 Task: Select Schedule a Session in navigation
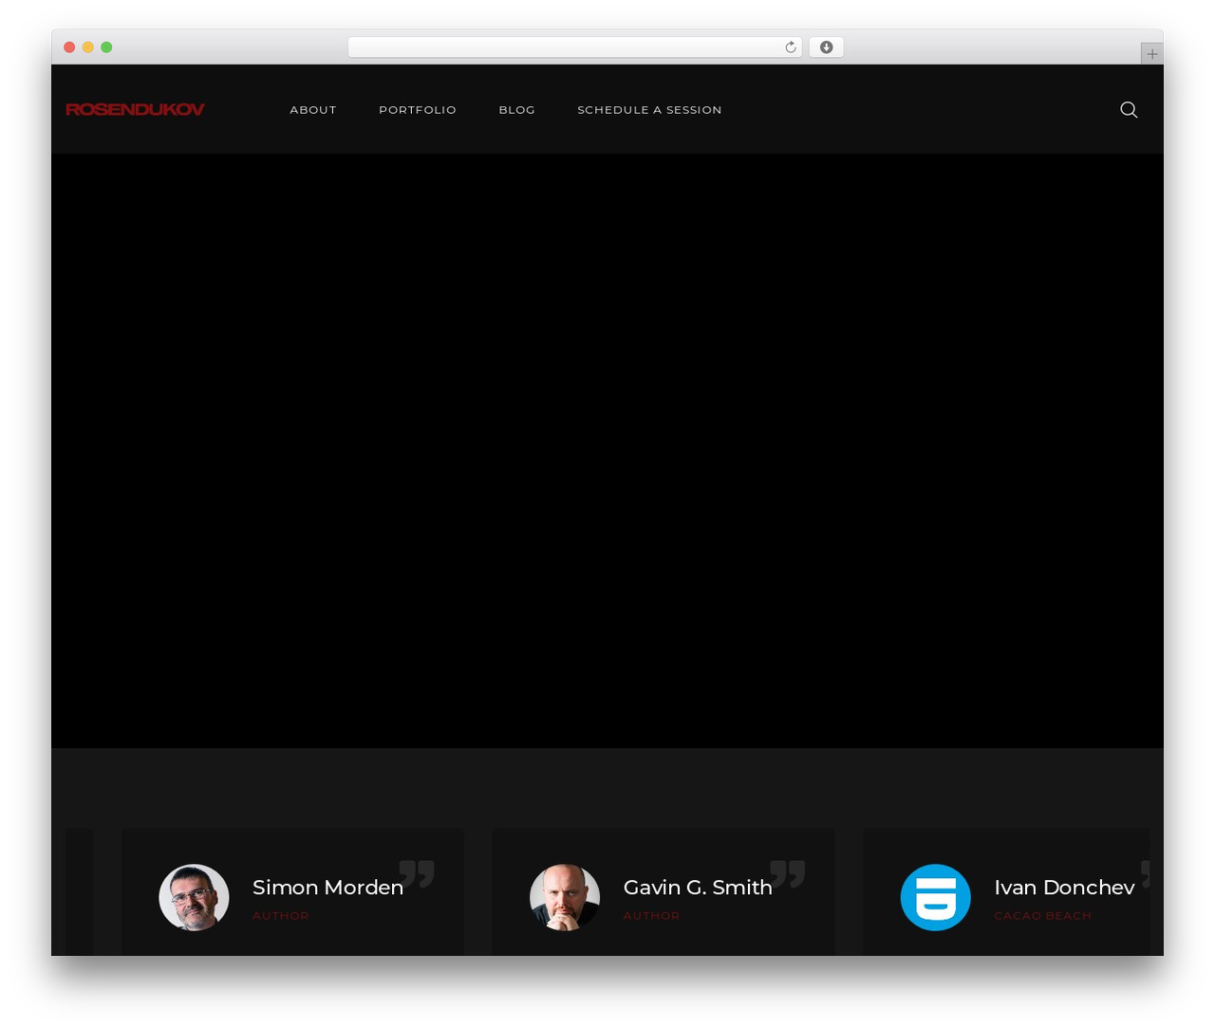point(649,110)
